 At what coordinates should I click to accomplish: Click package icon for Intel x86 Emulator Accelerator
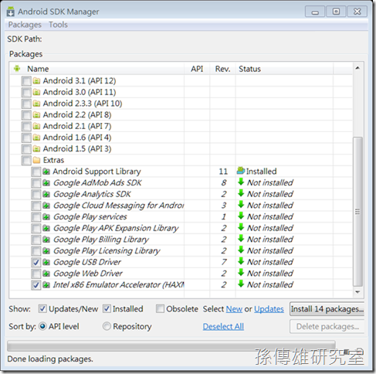click(x=46, y=285)
